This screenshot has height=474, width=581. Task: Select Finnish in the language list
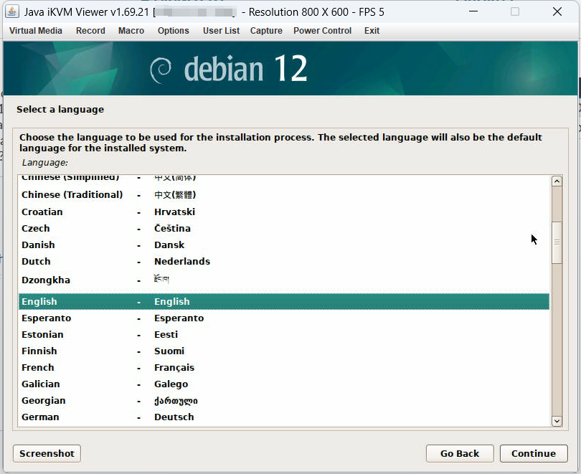pyautogui.click(x=284, y=351)
